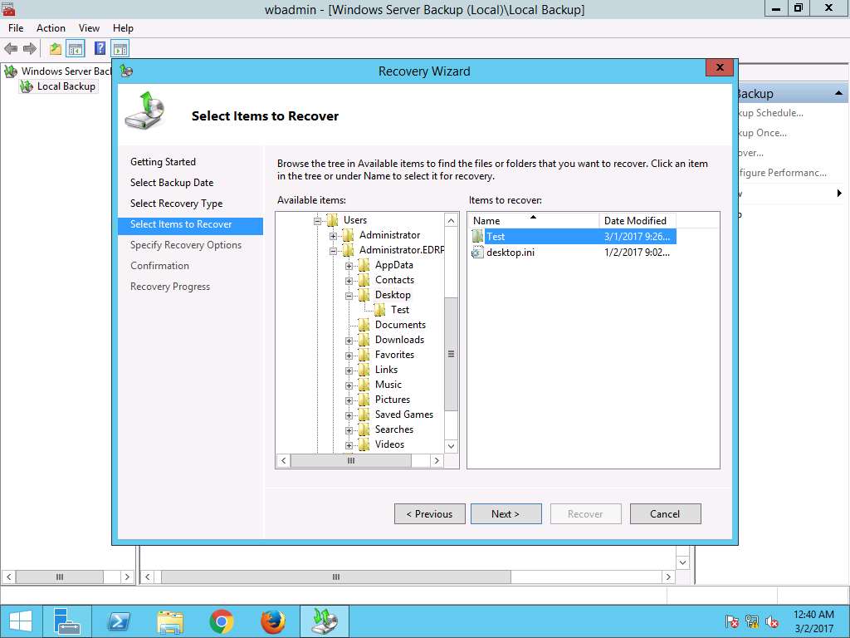Open the Windows Start button
Image resolution: width=850 pixels, height=638 pixels.
click(20, 621)
